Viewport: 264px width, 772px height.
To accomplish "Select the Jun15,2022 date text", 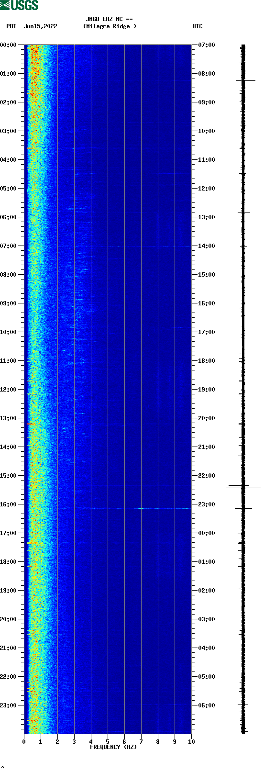I will pos(41,26).
